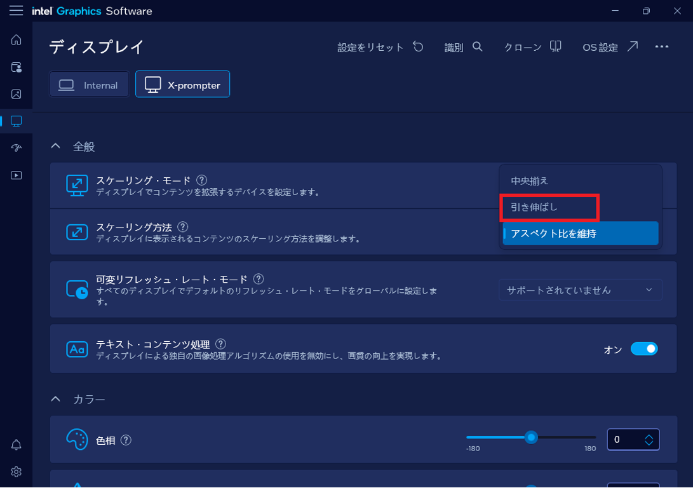
Task: Click 設定をリセット button
Action: tap(380, 47)
